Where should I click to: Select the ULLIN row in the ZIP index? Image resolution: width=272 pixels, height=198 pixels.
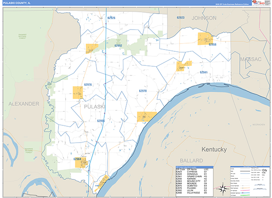[x=194, y=191]
